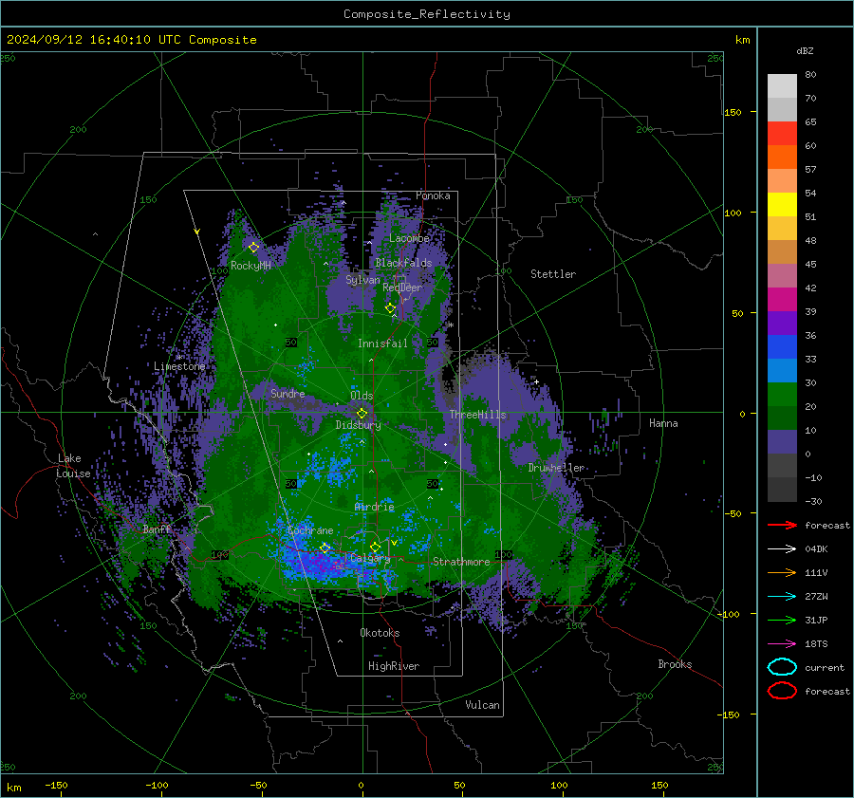Click the cyan 27ZW arrow icon
854x798 pixels.
tap(782, 597)
